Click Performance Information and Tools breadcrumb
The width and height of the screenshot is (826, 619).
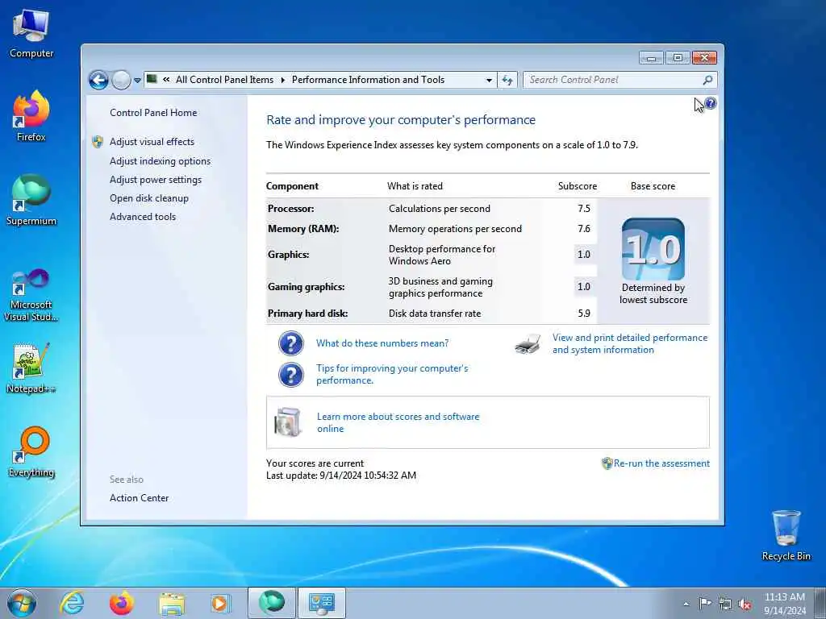pyautogui.click(x=368, y=80)
